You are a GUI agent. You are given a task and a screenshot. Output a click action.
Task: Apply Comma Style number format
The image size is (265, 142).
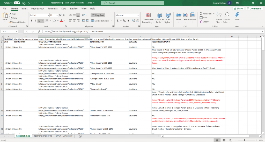click(128, 21)
